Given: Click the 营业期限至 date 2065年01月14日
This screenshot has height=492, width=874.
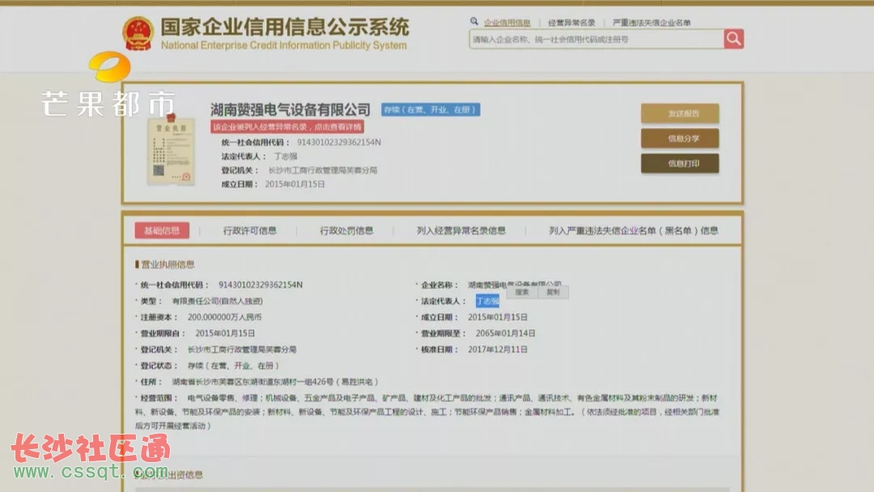Looking at the screenshot, I should [505, 333].
